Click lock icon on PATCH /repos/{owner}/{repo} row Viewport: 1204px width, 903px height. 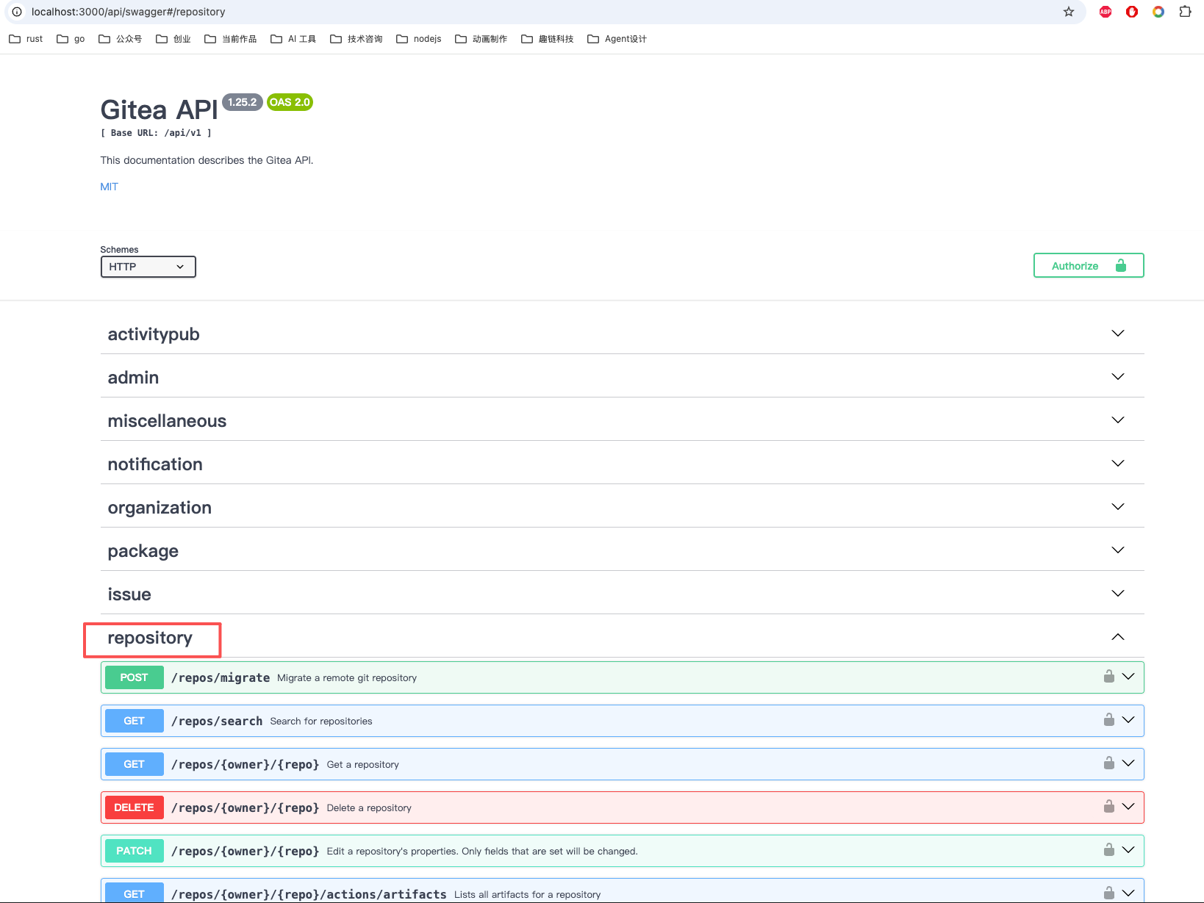[1108, 849]
